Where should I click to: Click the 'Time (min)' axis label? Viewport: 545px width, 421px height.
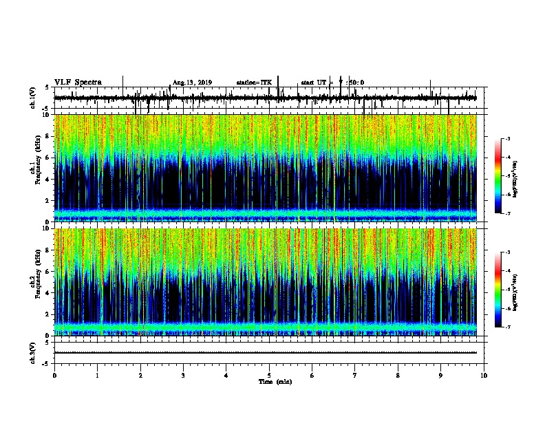pyautogui.click(x=275, y=382)
